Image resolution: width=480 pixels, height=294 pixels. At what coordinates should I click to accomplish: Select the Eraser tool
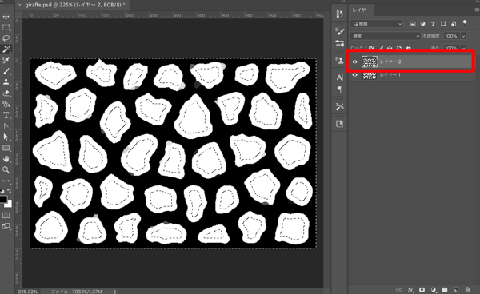point(6,93)
